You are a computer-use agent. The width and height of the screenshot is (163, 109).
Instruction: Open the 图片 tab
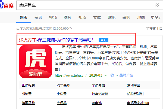(68, 18)
